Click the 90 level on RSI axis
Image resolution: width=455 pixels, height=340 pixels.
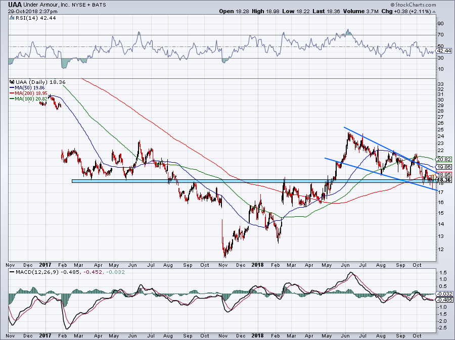click(x=440, y=23)
